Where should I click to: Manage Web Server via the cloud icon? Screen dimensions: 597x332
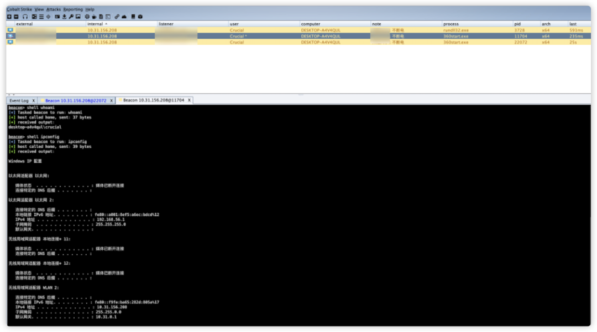coord(124,17)
